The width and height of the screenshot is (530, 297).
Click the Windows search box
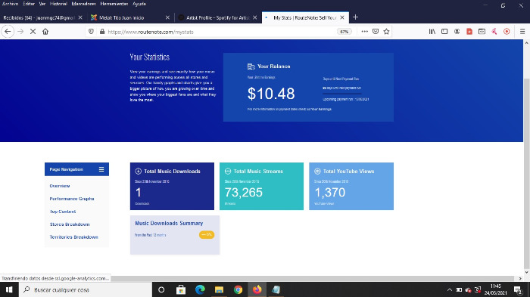click(86, 289)
